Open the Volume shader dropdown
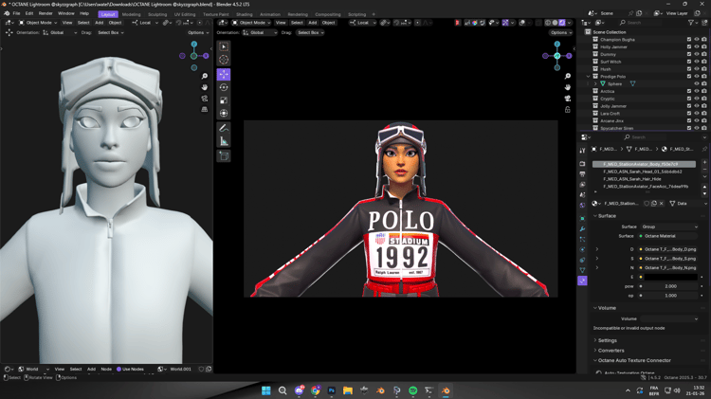 [669, 318]
